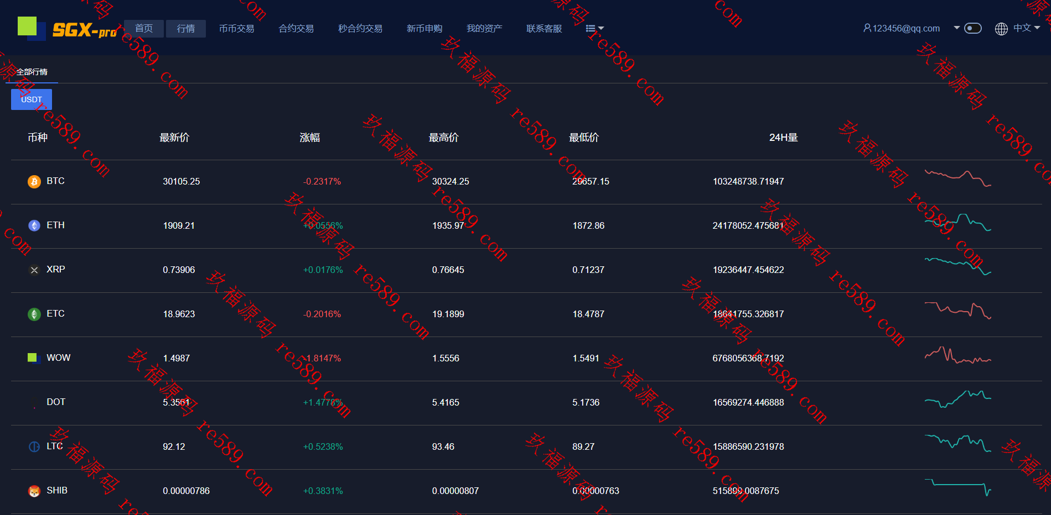
Task: Click ETH latest price 1909.21
Action: tap(179, 226)
